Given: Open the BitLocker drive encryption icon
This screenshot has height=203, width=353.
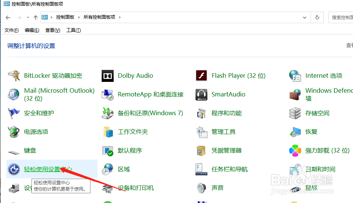Looking at the screenshot, I should pos(14,76).
